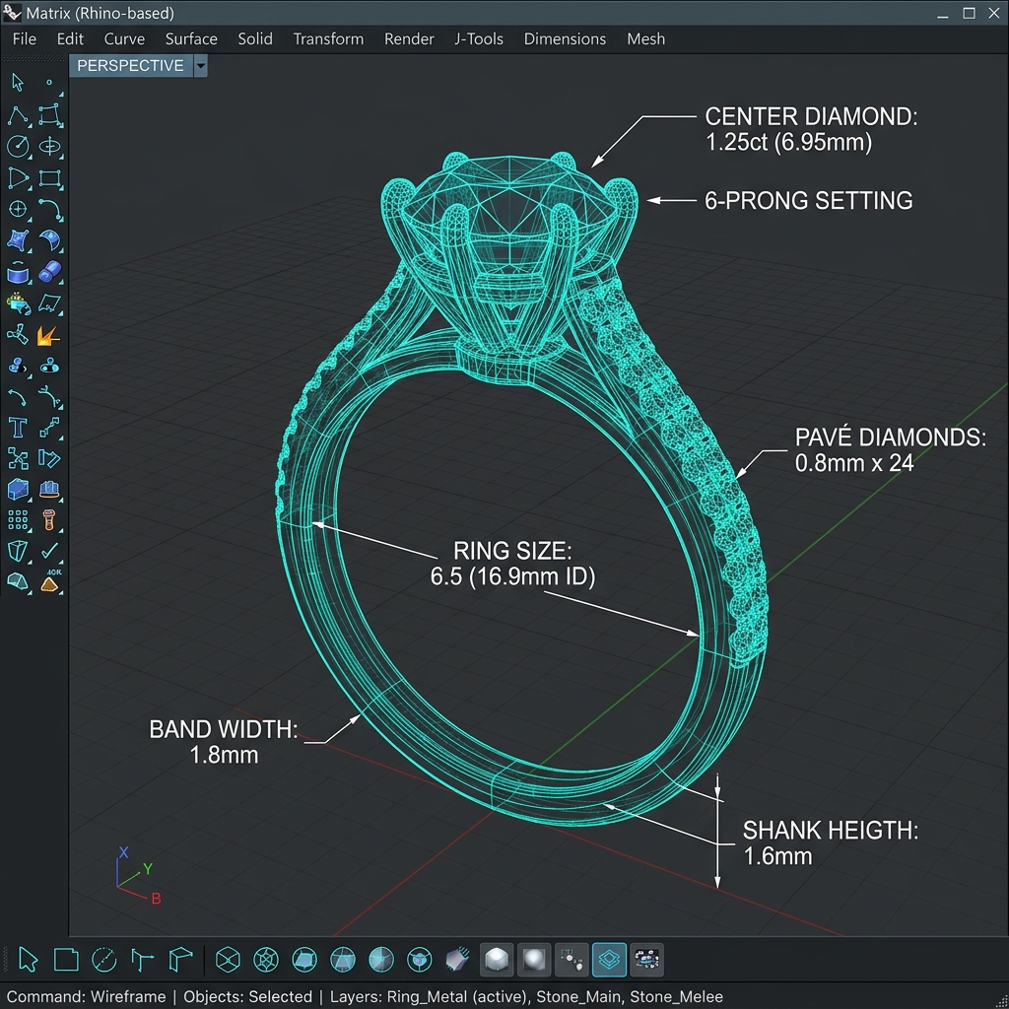This screenshot has width=1009, height=1009.
Task: Toggle the highlighted layers stack button
Action: click(x=609, y=960)
